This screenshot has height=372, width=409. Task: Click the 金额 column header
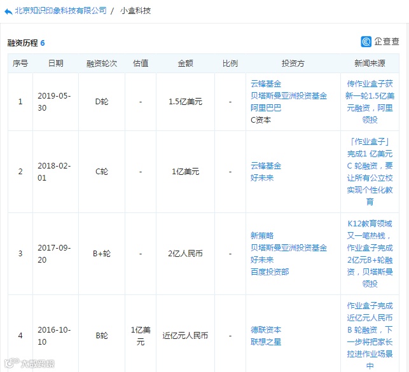click(x=186, y=64)
